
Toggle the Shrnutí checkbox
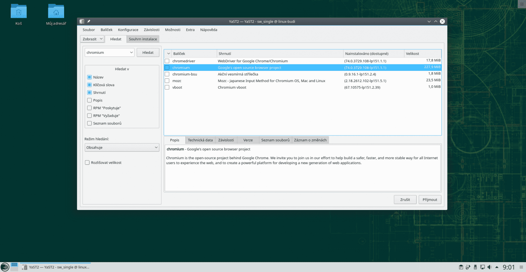[x=89, y=93]
